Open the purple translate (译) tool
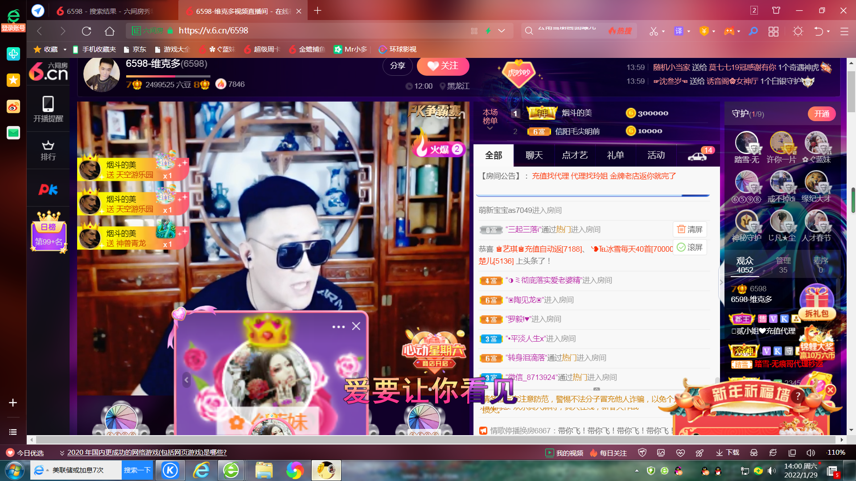The width and height of the screenshot is (856, 481). pyautogui.click(x=679, y=31)
